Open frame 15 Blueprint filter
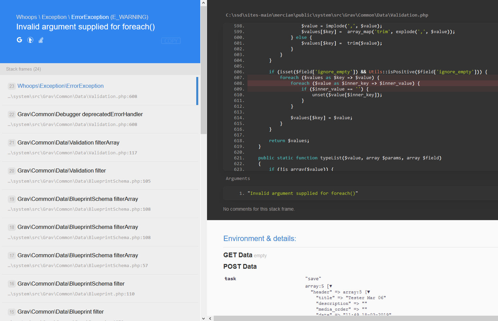Viewport: 498px width, 321px height. click(x=100, y=312)
